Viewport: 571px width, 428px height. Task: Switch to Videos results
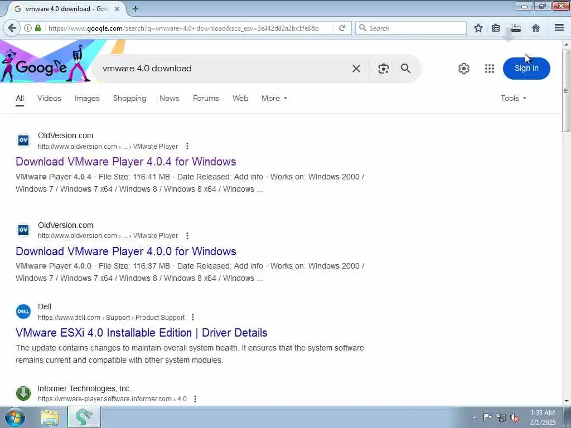(49, 98)
